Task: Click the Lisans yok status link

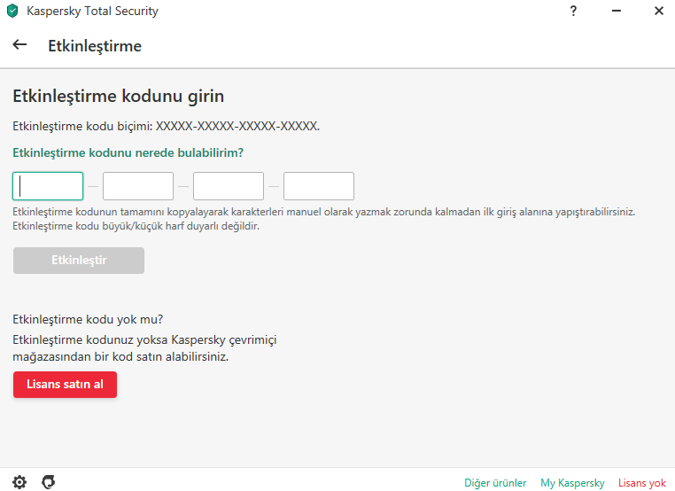Action: coord(642,483)
